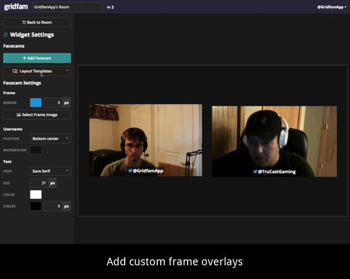Click the viewer count eye icon
350x279 pixels.
[x=108, y=7]
